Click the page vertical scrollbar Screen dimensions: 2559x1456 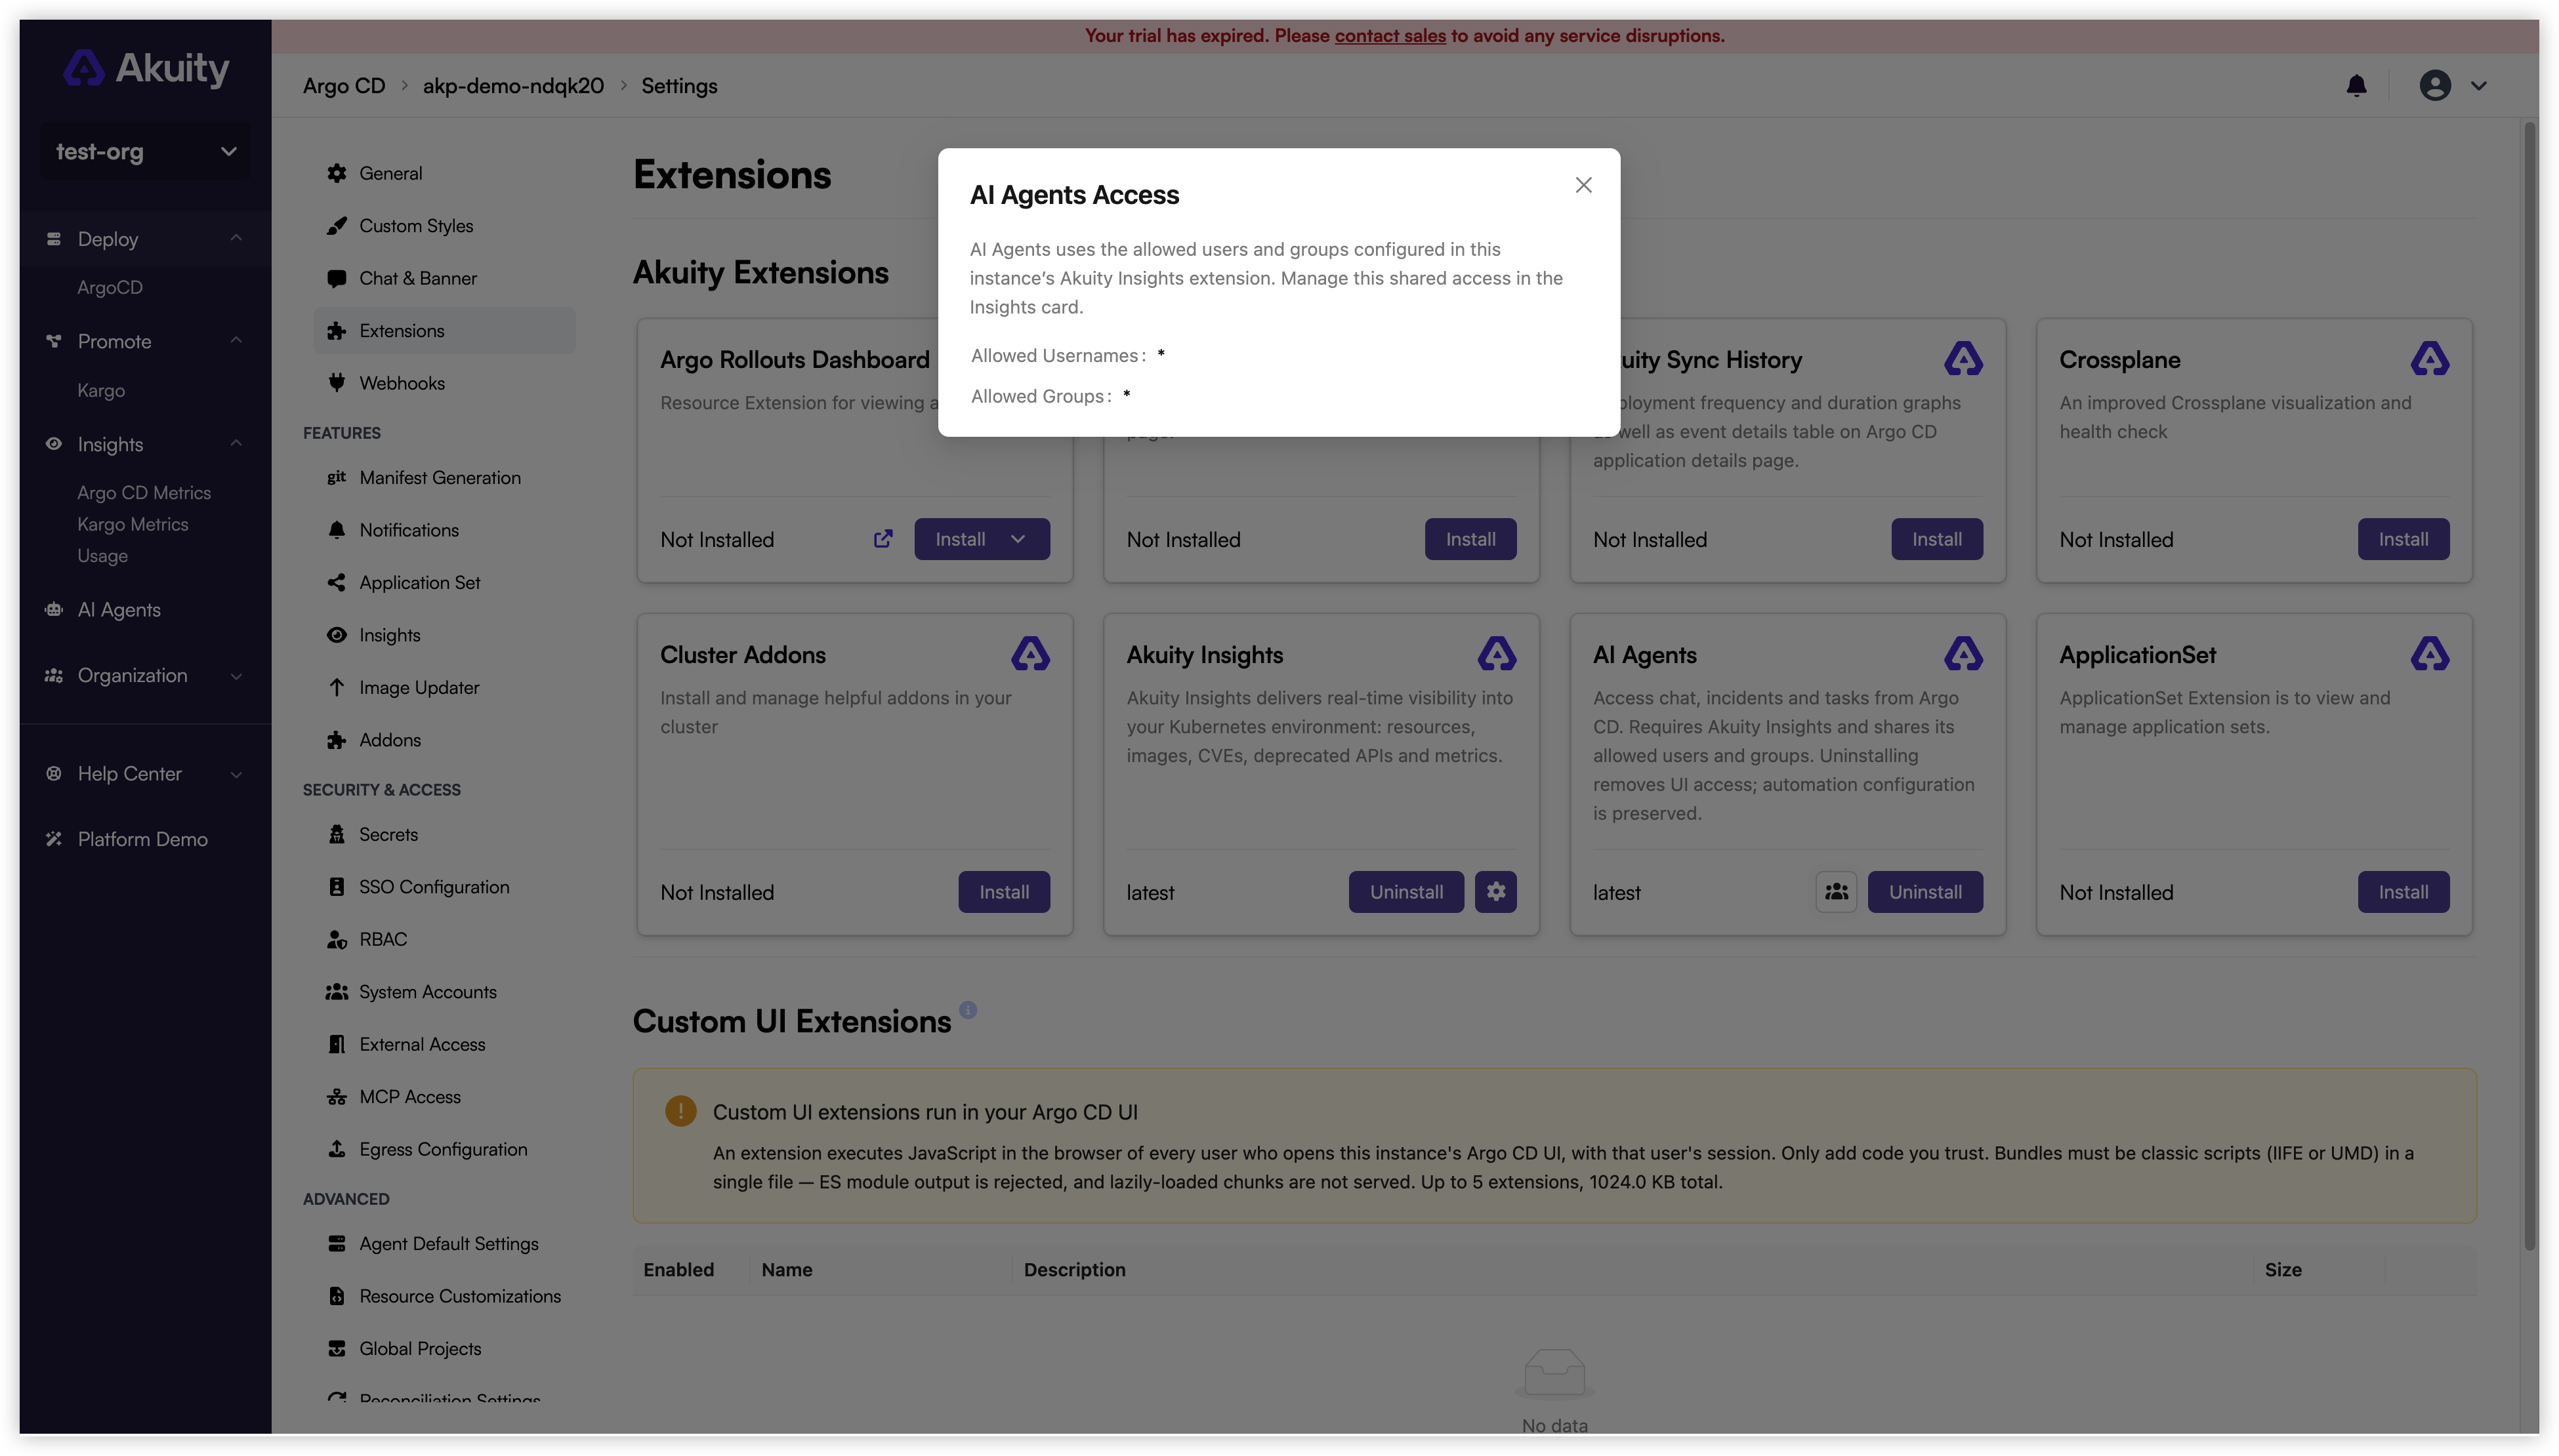click(2530, 686)
